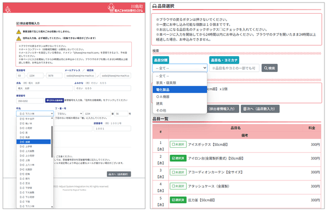
Task: Click the 検索 search button
Action: coord(269,68)
